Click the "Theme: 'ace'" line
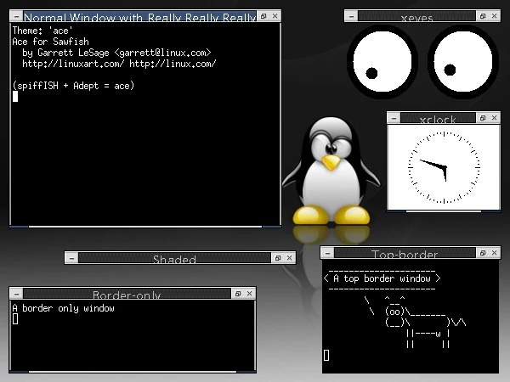510x382 pixels. 42,31
